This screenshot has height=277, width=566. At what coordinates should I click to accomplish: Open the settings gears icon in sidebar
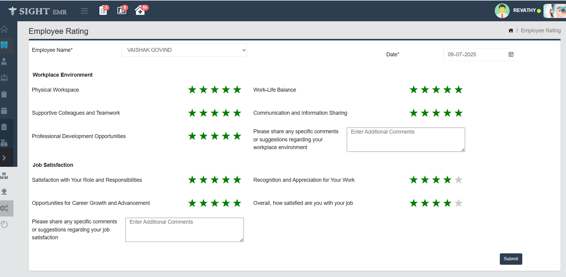coord(4,208)
